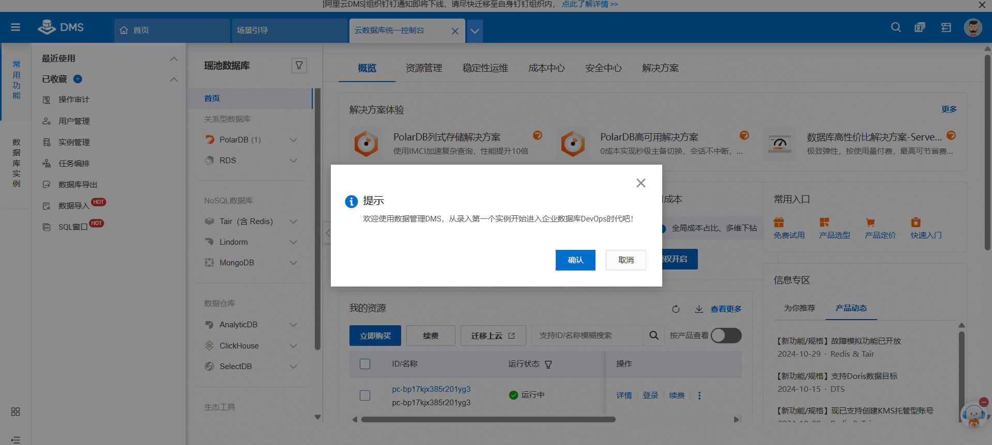Image resolution: width=992 pixels, height=445 pixels.
Task: Click the 免费试用 gift icon
Action: pos(779,223)
